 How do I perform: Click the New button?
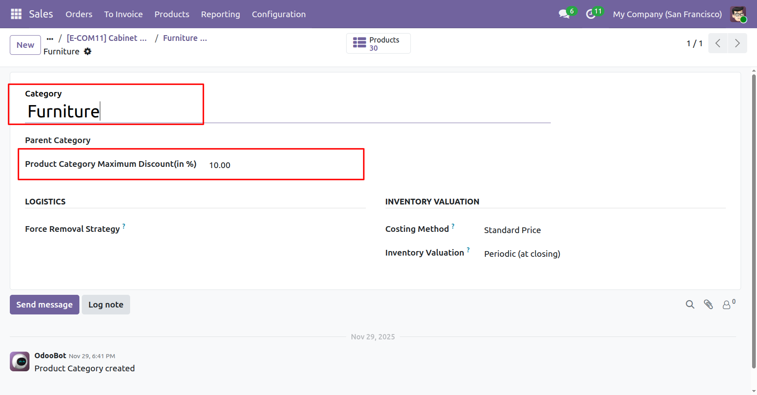[25, 45]
